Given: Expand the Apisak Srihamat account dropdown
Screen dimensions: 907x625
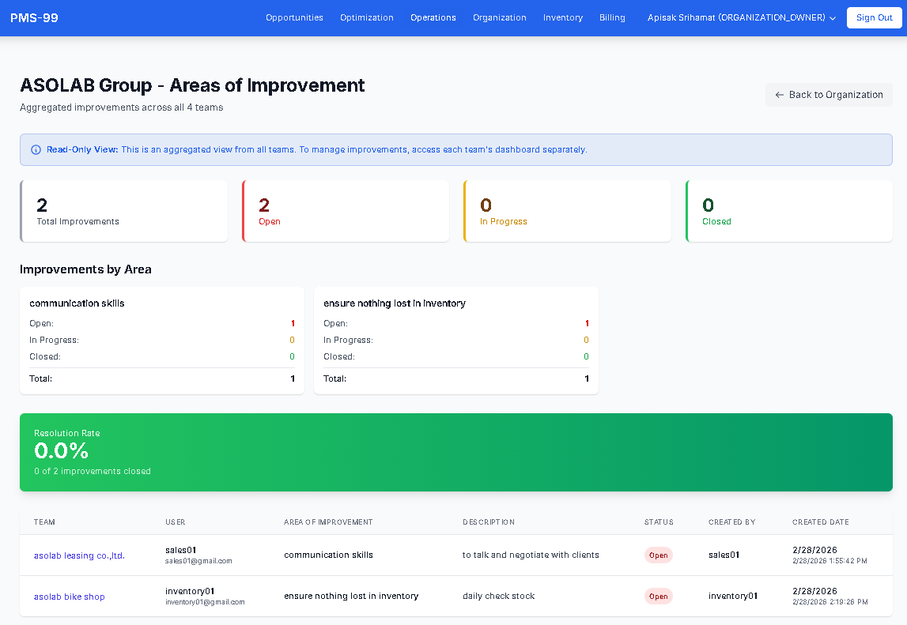Looking at the screenshot, I should [x=736, y=17].
